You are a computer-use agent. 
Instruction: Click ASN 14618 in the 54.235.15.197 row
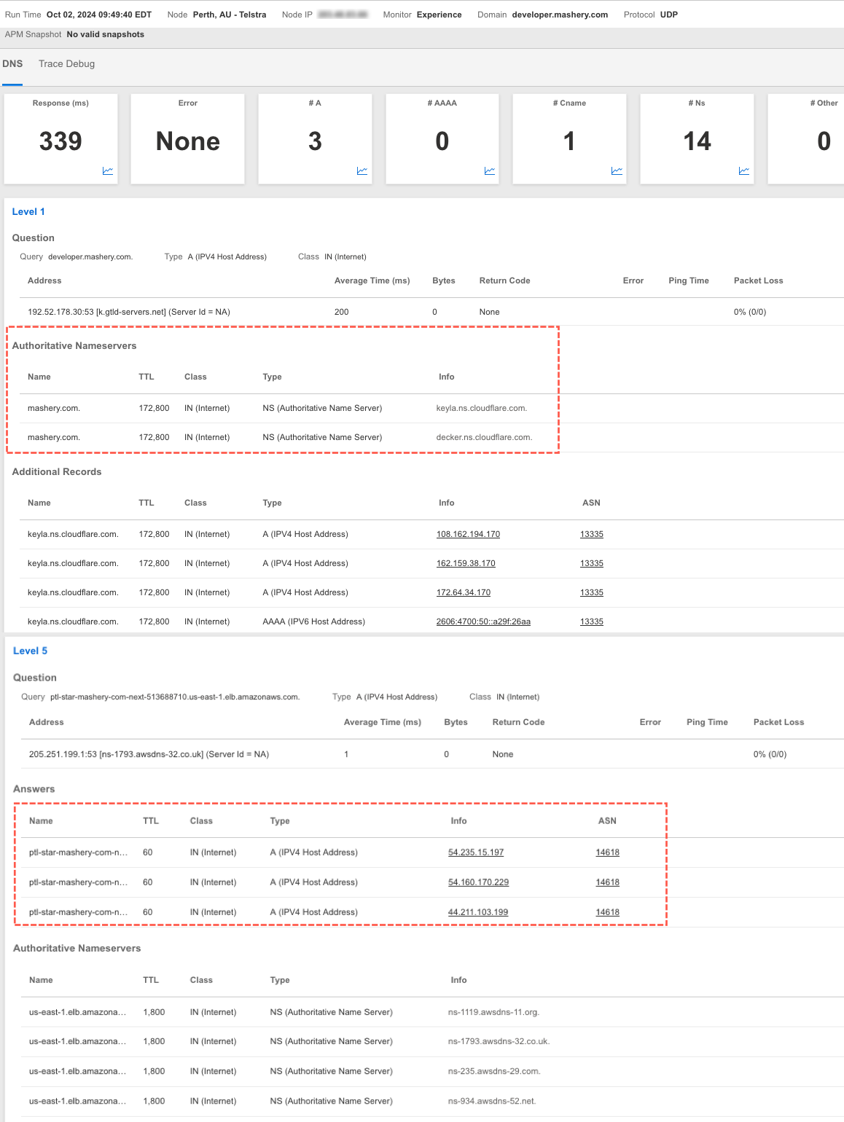click(608, 852)
